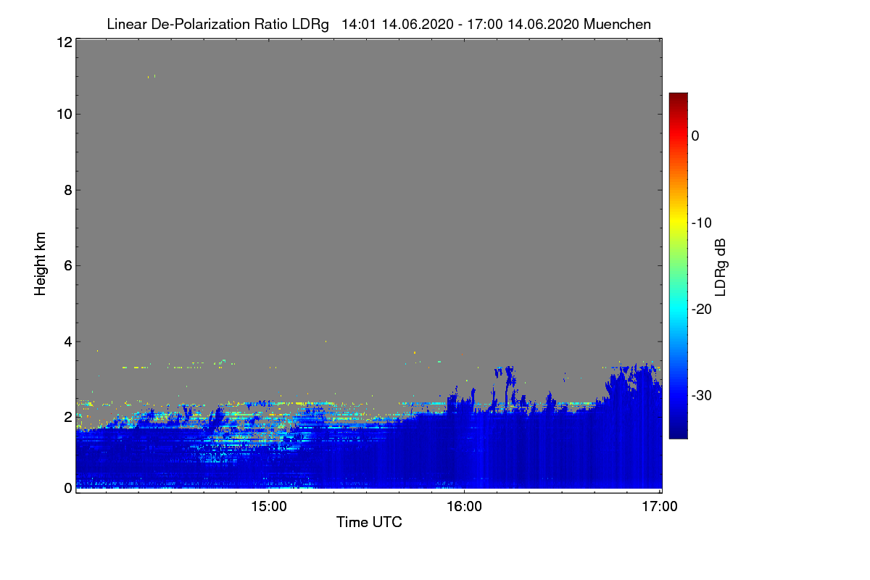Click the height tick label 8

click(67, 190)
